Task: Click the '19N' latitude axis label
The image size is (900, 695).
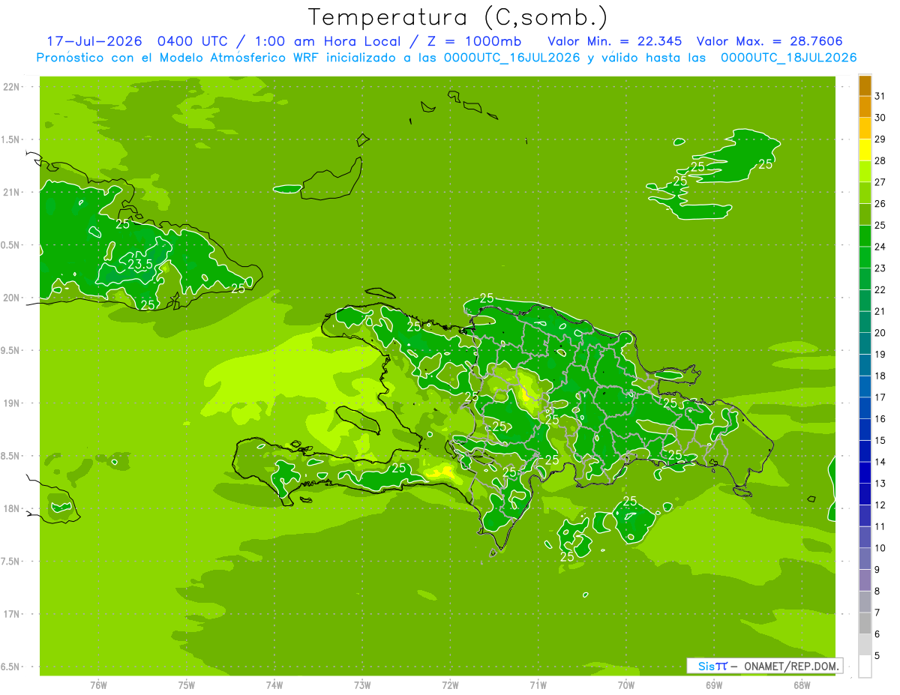Action: click(x=12, y=403)
